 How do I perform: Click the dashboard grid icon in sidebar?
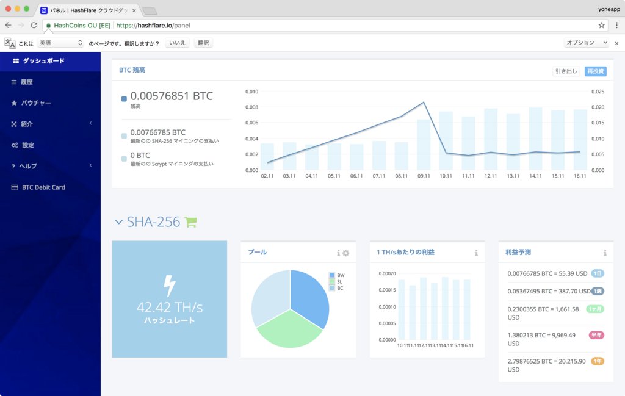click(x=16, y=61)
